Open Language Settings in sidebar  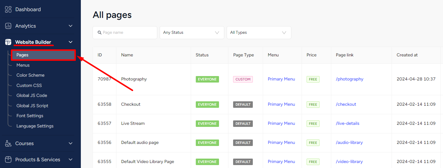tap(35, 126)
